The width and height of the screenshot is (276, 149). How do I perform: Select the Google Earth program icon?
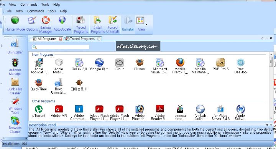(x=99, y=63)
